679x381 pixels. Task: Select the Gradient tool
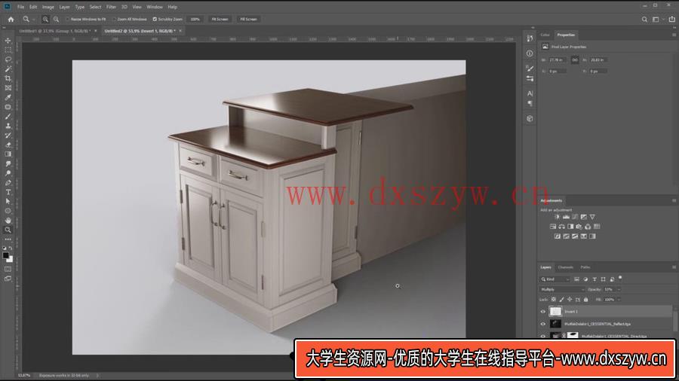(8, 154)
